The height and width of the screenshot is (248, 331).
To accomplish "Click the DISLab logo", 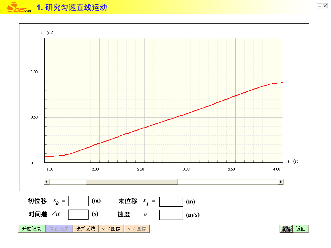I will coord(19,7).
